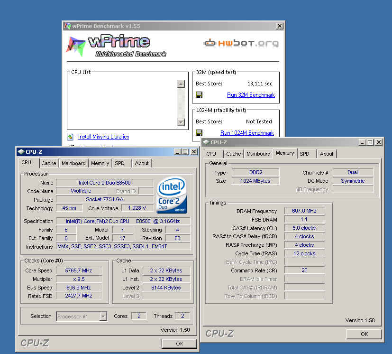The height and width of the screenshot is (354, 392).
Task: Click the CPU-Z title icon in left window
Action: 21,152
